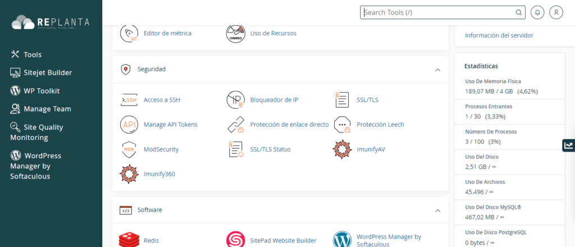
Task: Collapse the Seguridad section chevron
Action: pos(437,70)
